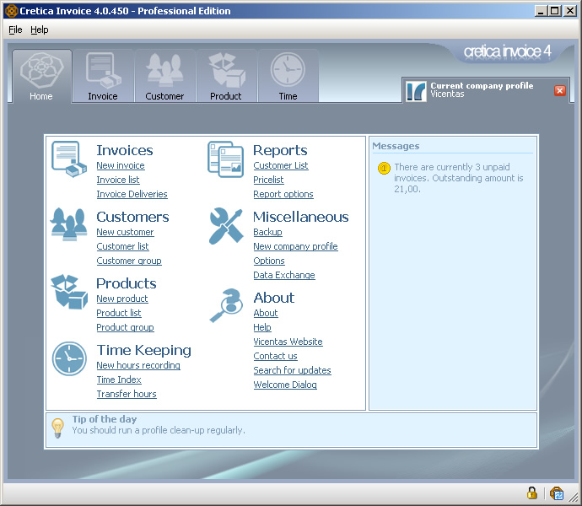Click the Products section boxes icon
The image size is (582, 506).
[x=69, y=292]
